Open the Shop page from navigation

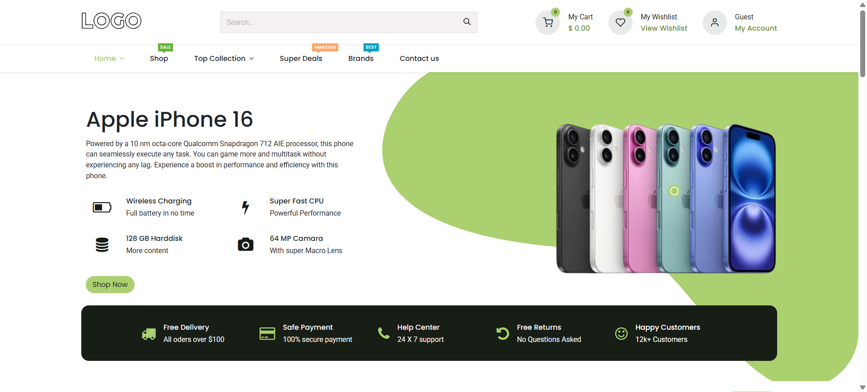coord(159,59)
